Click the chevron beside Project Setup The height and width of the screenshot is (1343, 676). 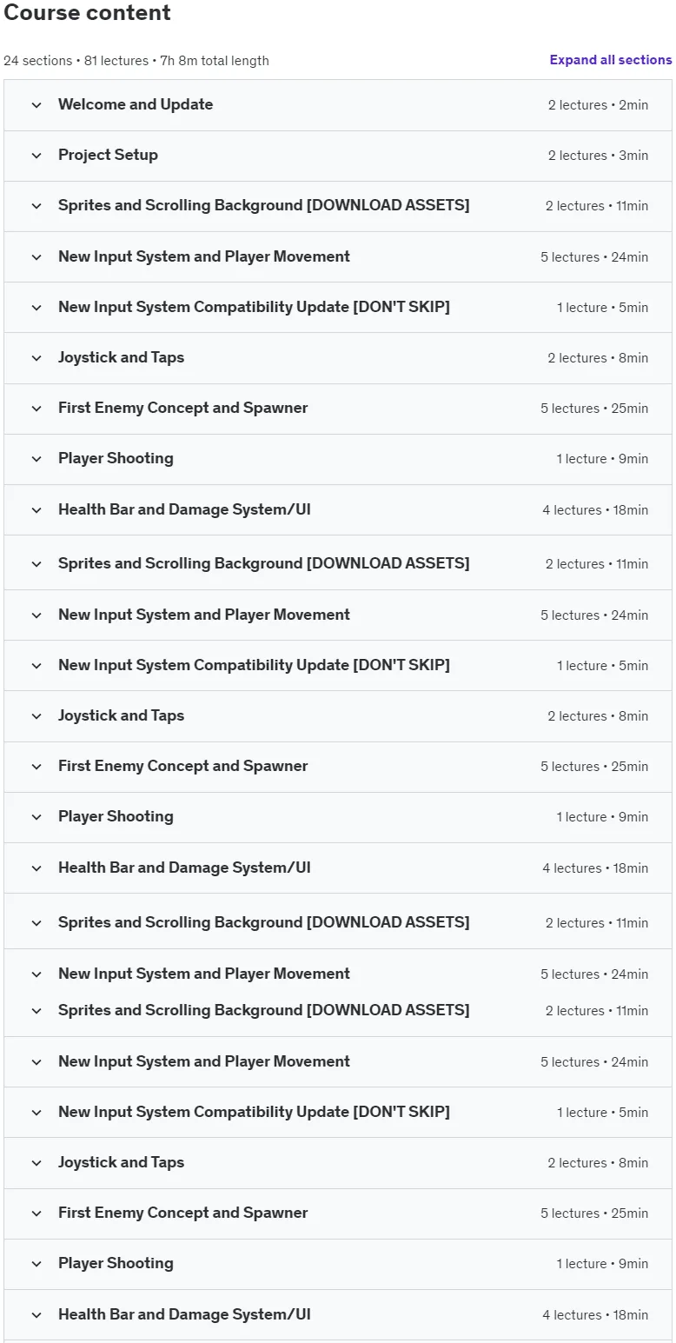(x=36, y=156)
